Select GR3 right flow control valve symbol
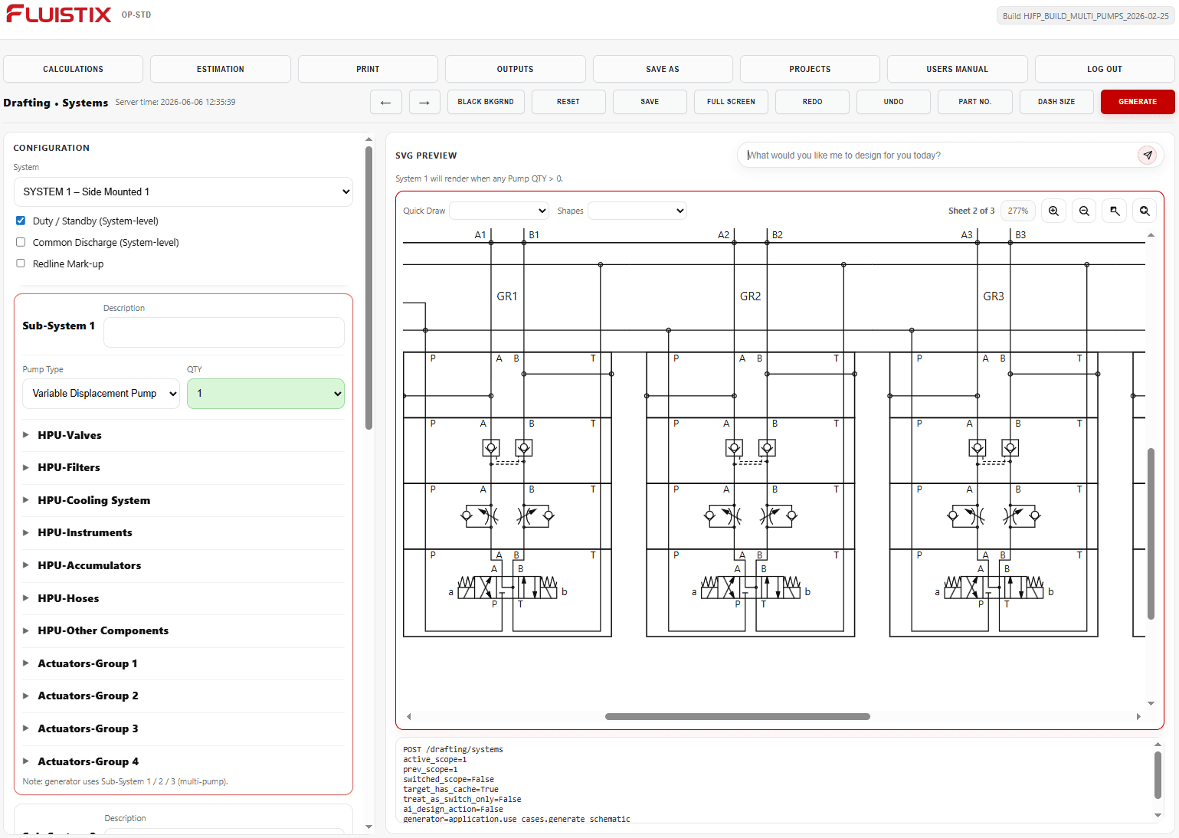The width and height of the screenshot is (1179, 838). (x=1022, y=516)
